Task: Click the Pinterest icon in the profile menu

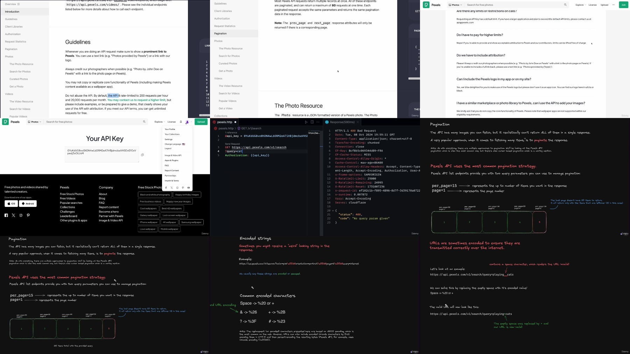Action: click(x=183, y=188)
